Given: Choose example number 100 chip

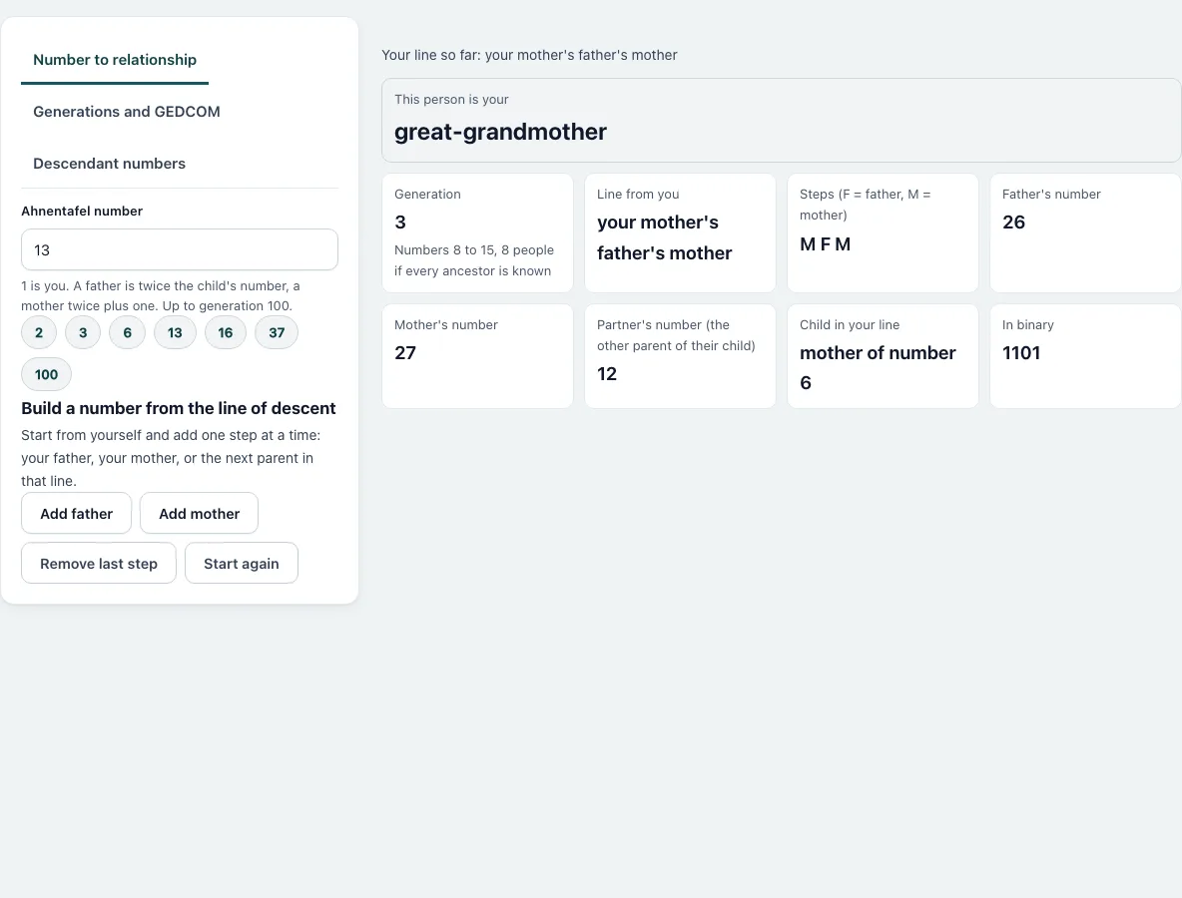Looking at the screenshot, I should 46,374.
